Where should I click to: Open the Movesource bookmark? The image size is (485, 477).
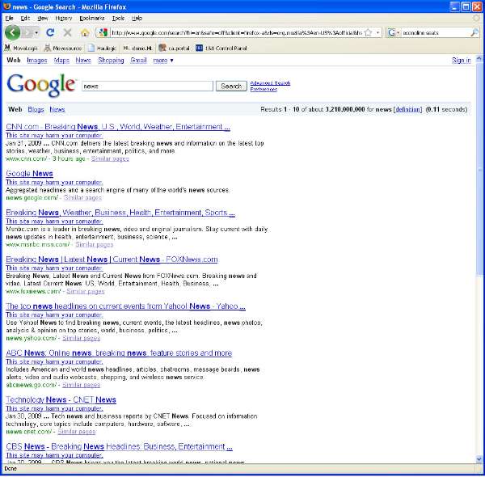(63, 48)
